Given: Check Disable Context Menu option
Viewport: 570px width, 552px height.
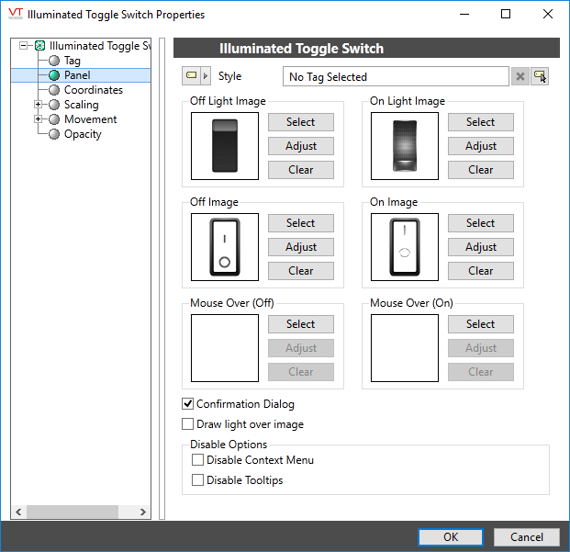Looking at the screenshot, I should pyautogui.click(x=197, y=460).
